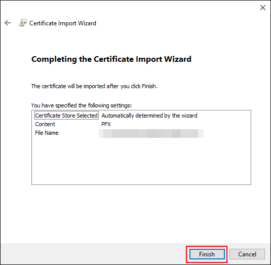
Task: Click the blurred file name value
Action: tap(151, 133)
